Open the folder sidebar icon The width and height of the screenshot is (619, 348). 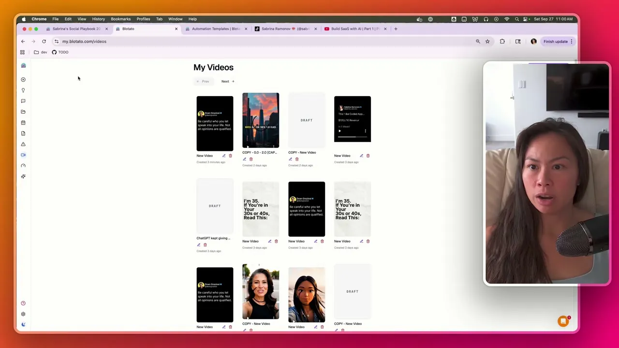click(23, 112)
